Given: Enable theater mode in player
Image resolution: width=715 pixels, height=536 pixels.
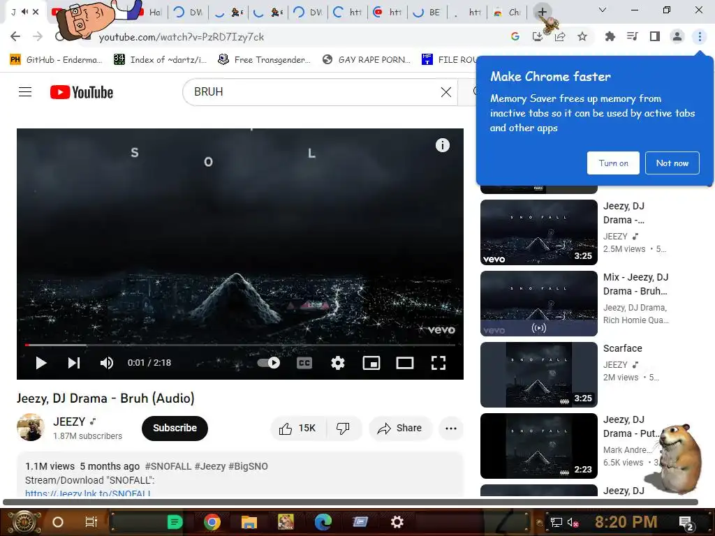Looking at the screenshot, I should pos(405,363).
